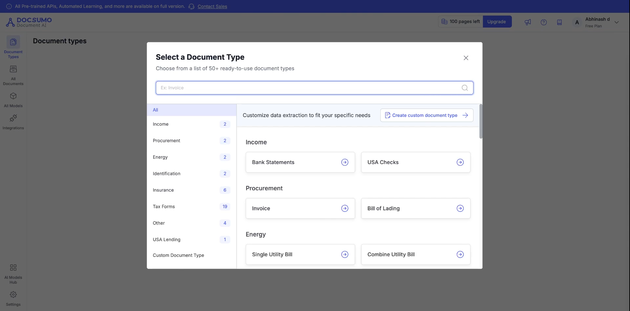Choose the Single Utility Bill document type
This screenshot has height=311, width=630.
click(x=300, y=255)
